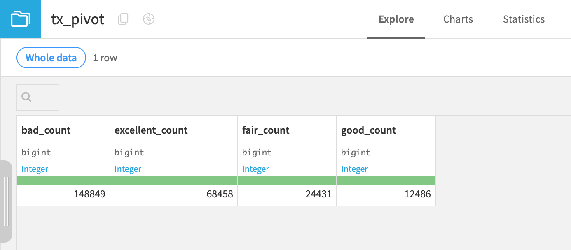Click Integer meaning link under fair_count

(x=255, y=169)
